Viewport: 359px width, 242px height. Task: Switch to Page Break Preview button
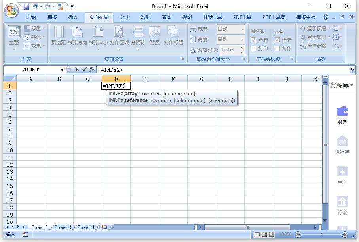coord(272,234)
